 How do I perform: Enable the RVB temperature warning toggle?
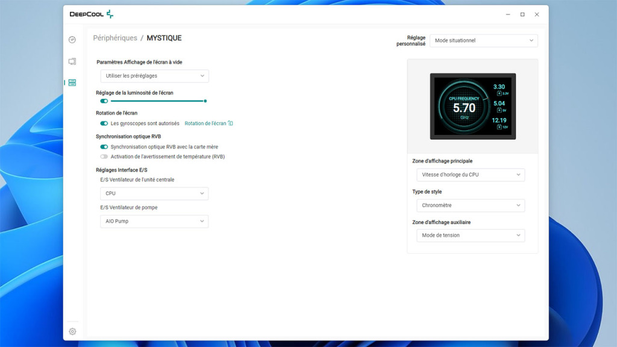point(104,157)
